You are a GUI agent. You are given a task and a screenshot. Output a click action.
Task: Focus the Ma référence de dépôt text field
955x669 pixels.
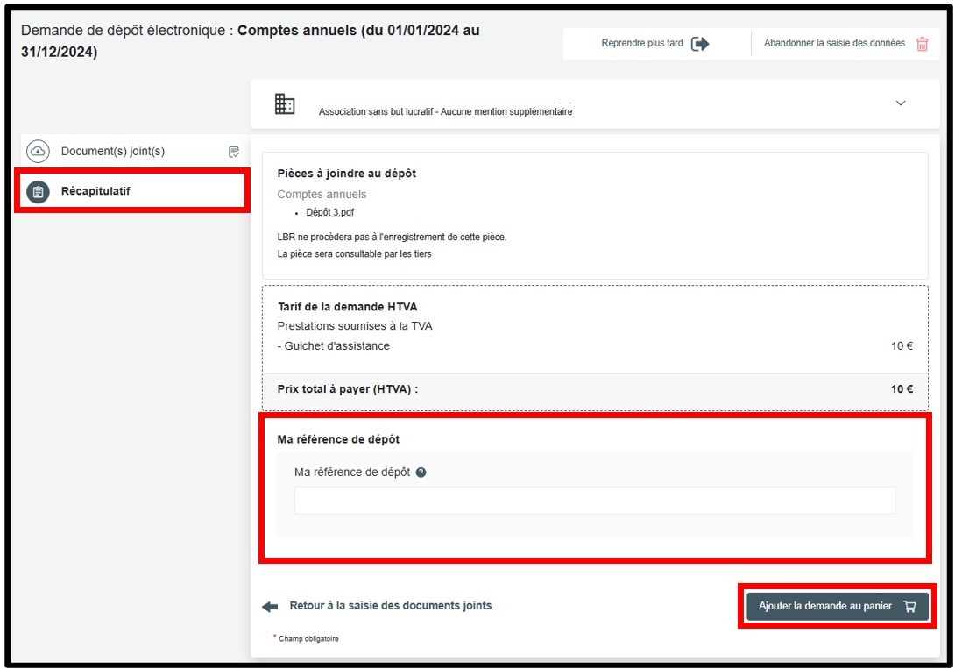pyautogui.click(x=594, y=501)
